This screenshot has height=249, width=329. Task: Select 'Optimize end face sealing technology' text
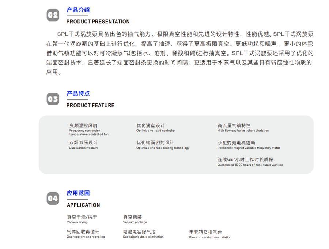(163, 148)
